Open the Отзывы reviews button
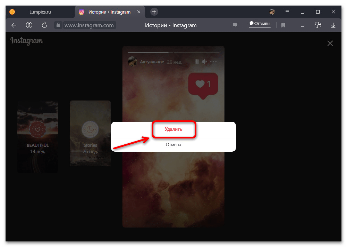 [x=260, y=24]
